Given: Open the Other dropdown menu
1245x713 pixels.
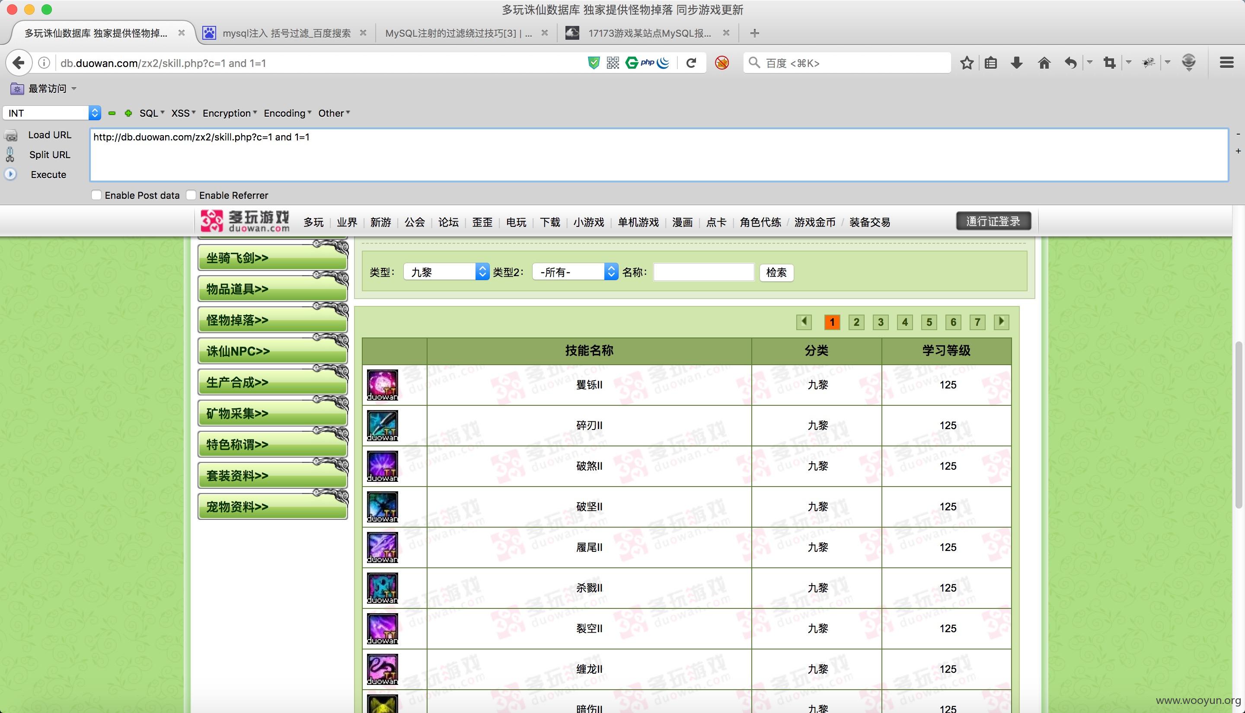Looking at the screenshot, I should pyautogui.click(x=334, y=113).
